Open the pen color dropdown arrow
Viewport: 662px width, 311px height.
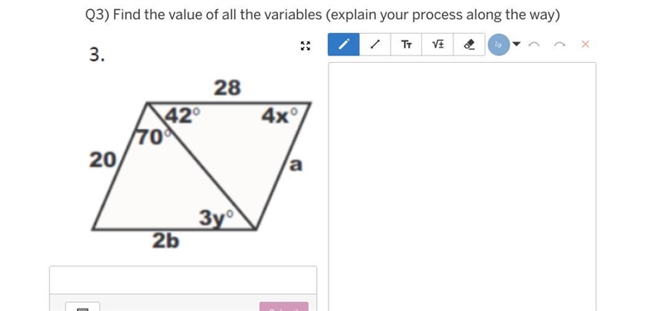click(x=516, y=44)
